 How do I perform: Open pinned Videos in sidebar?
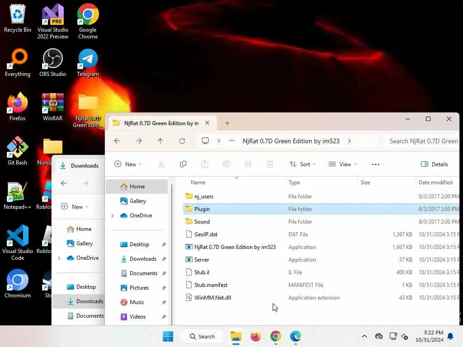[x=137, y=317]
